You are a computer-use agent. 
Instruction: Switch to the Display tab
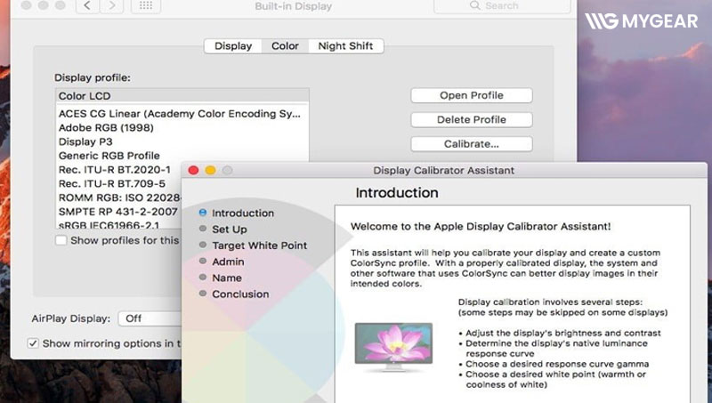pos(232,46)
